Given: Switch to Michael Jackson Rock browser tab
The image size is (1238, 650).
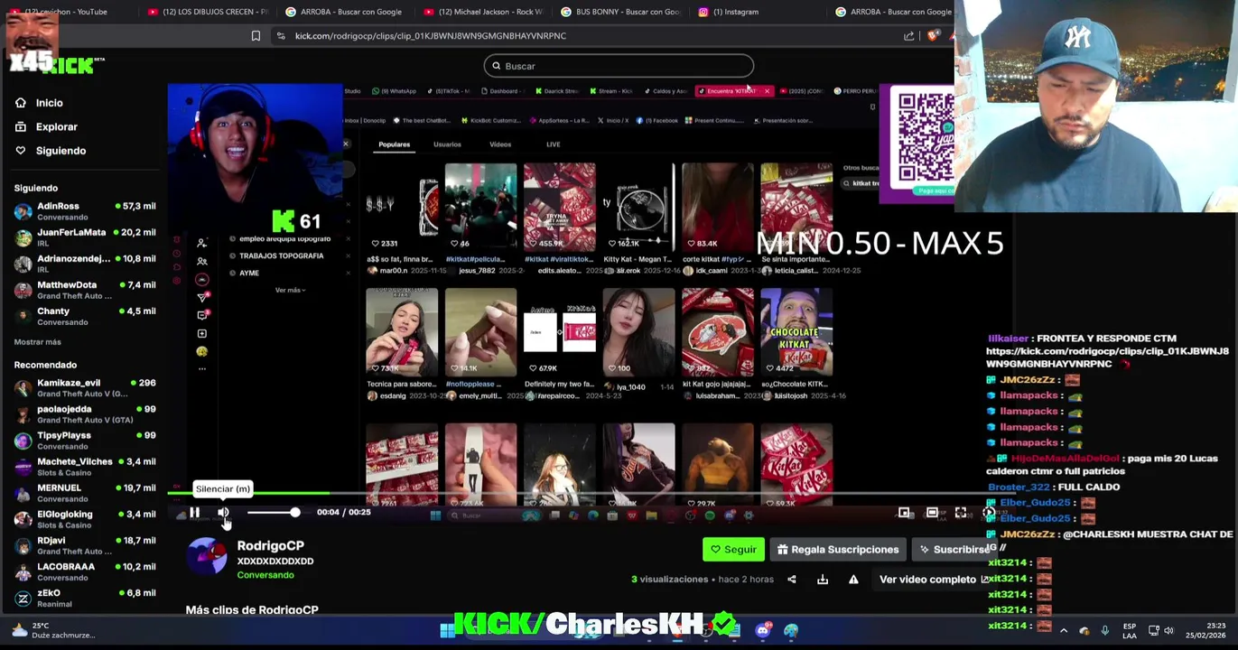Looking at the screenshot, I should pyautogui.click(x=483, y=12).
